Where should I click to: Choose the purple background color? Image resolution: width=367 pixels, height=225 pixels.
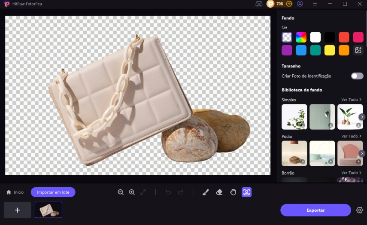point(287,50)
